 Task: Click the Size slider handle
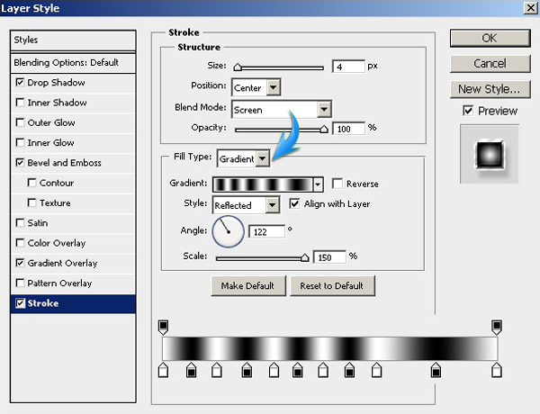click(238, 67)
